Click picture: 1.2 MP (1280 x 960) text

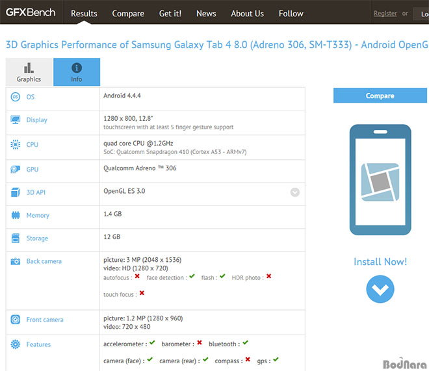point(143,318)
